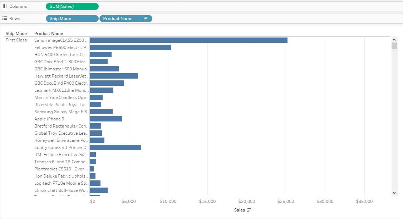Click the Columns shelf icon
This screenshot has width=403, height=219.
(5, 6)
